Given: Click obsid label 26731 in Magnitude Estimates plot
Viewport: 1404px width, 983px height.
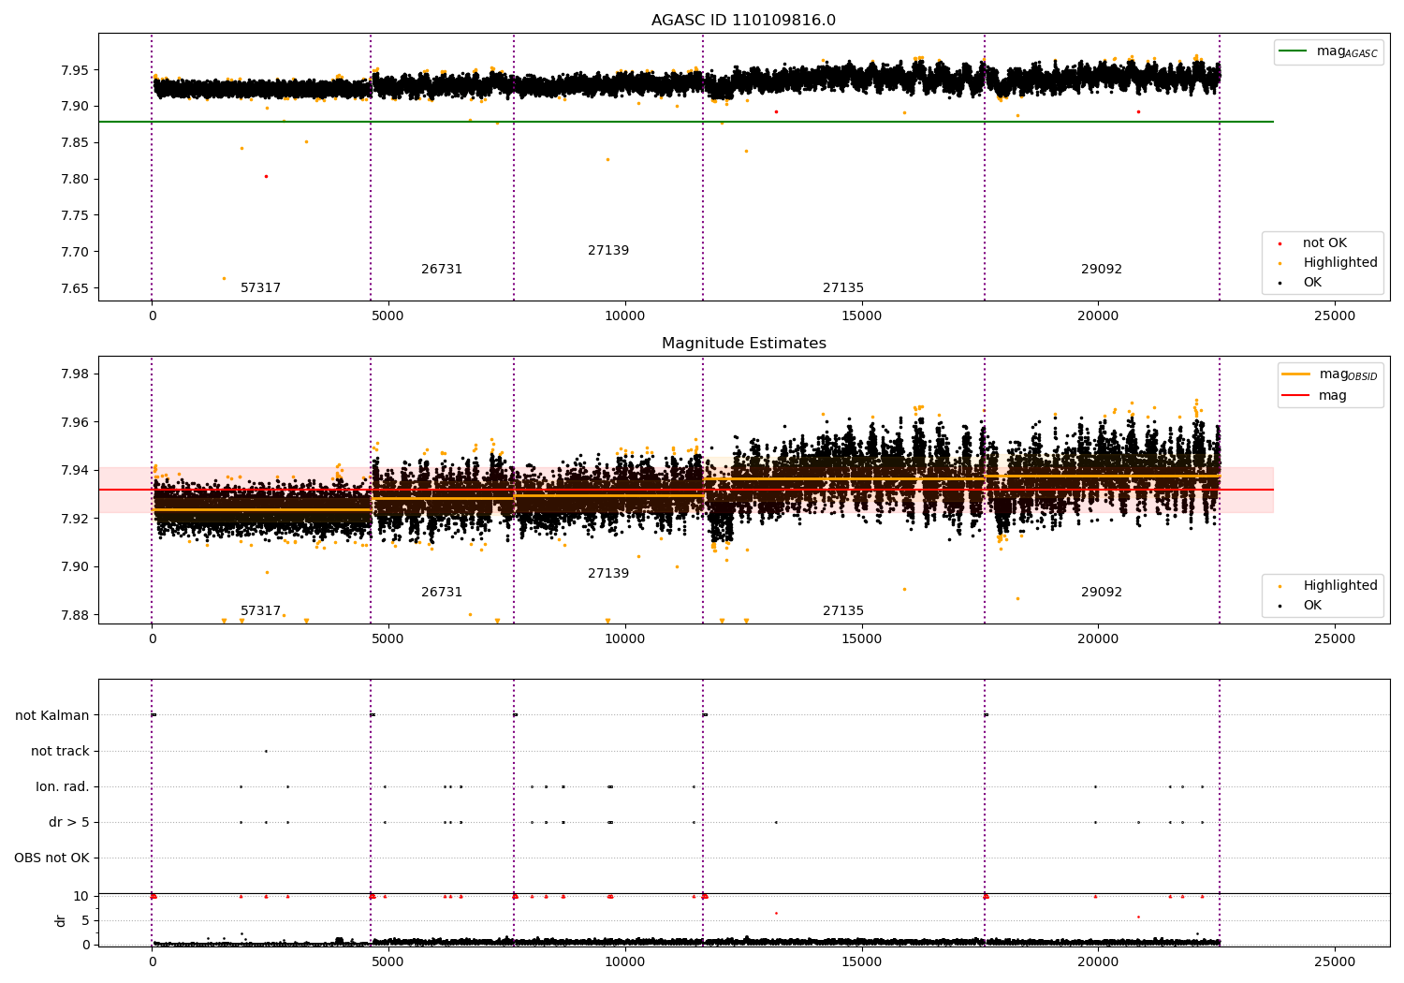Looking at the screenshot, I should pyautogui.click(x=442, y=593).
